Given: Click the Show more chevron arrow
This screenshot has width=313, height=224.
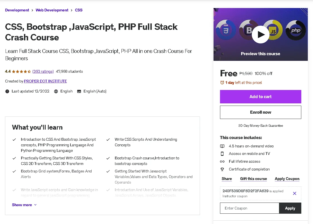Looking at the screenshot, I should (35, 205).
